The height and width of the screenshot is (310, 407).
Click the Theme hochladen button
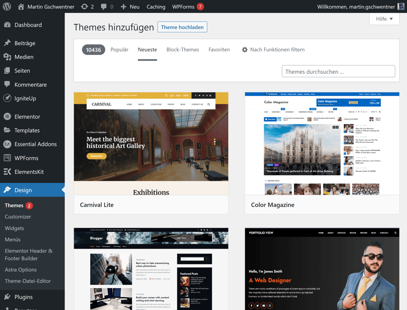[182, 27]
